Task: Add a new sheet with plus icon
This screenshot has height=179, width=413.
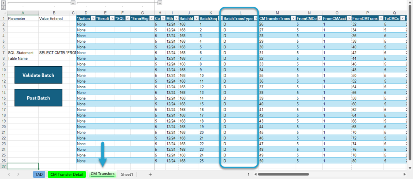Action: click(150, 174)
